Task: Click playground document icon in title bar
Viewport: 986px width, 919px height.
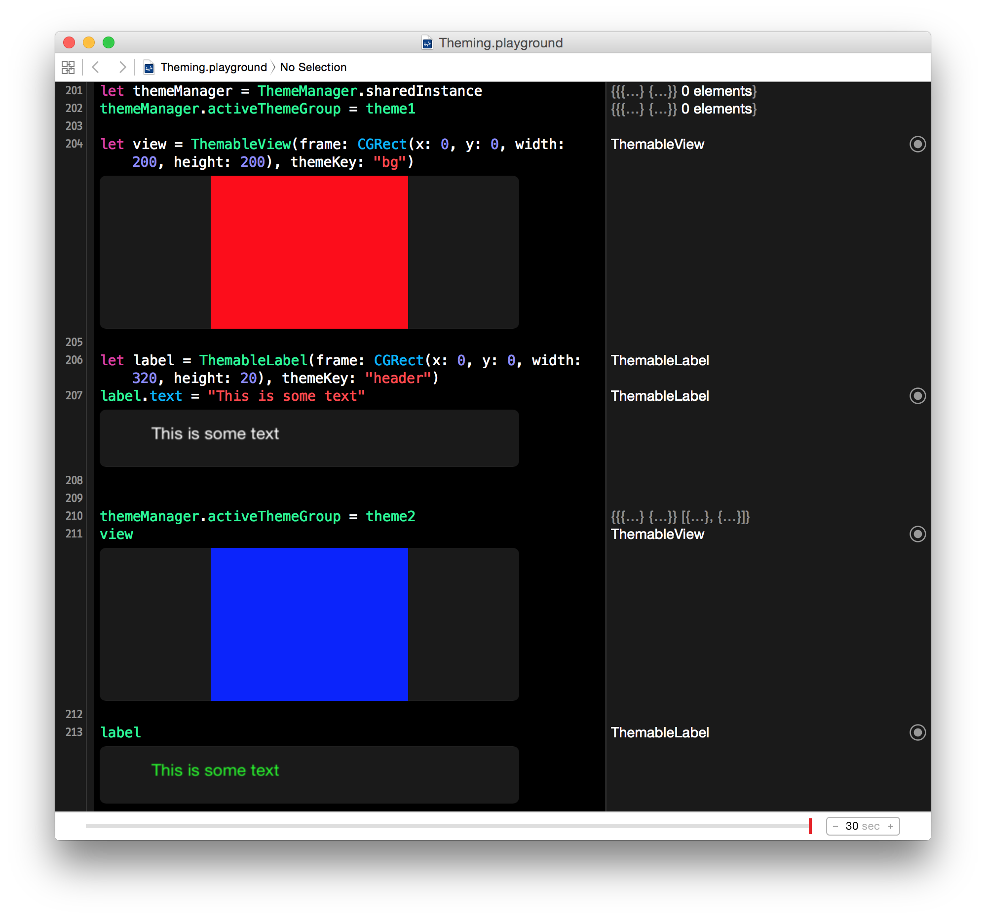Action: pyautogui.click(x=427, y=43)
